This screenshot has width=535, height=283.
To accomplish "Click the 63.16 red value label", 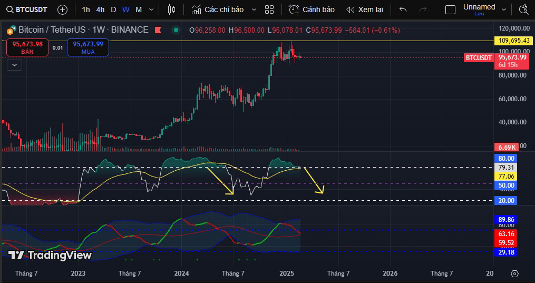I will point(506,234).
